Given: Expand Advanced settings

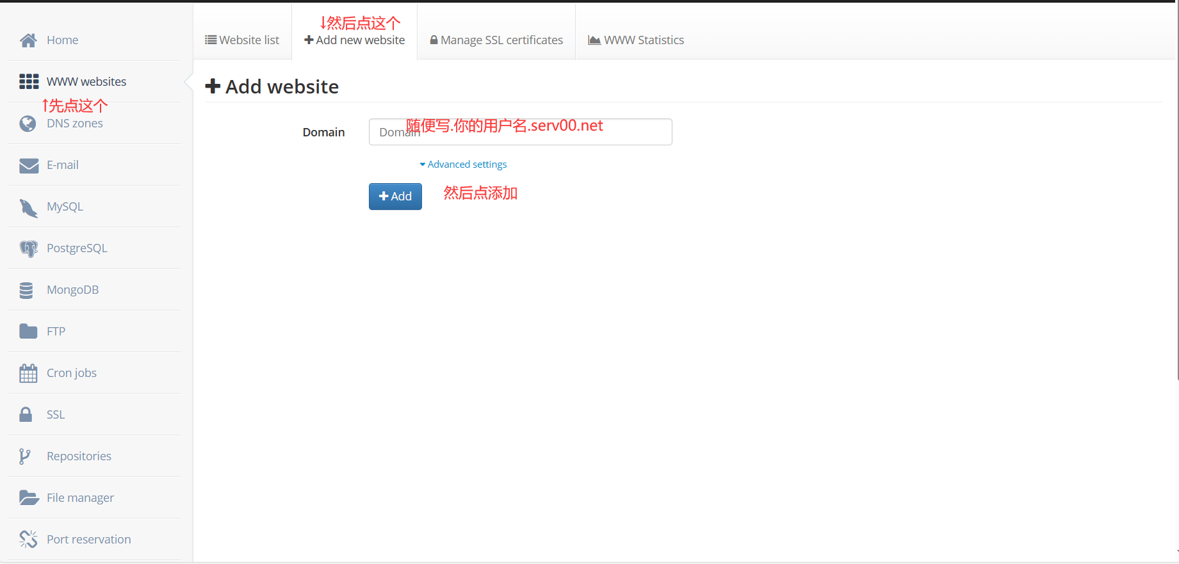Looking at the screenshot, I should pyautogui.click(x=463, y=165).
